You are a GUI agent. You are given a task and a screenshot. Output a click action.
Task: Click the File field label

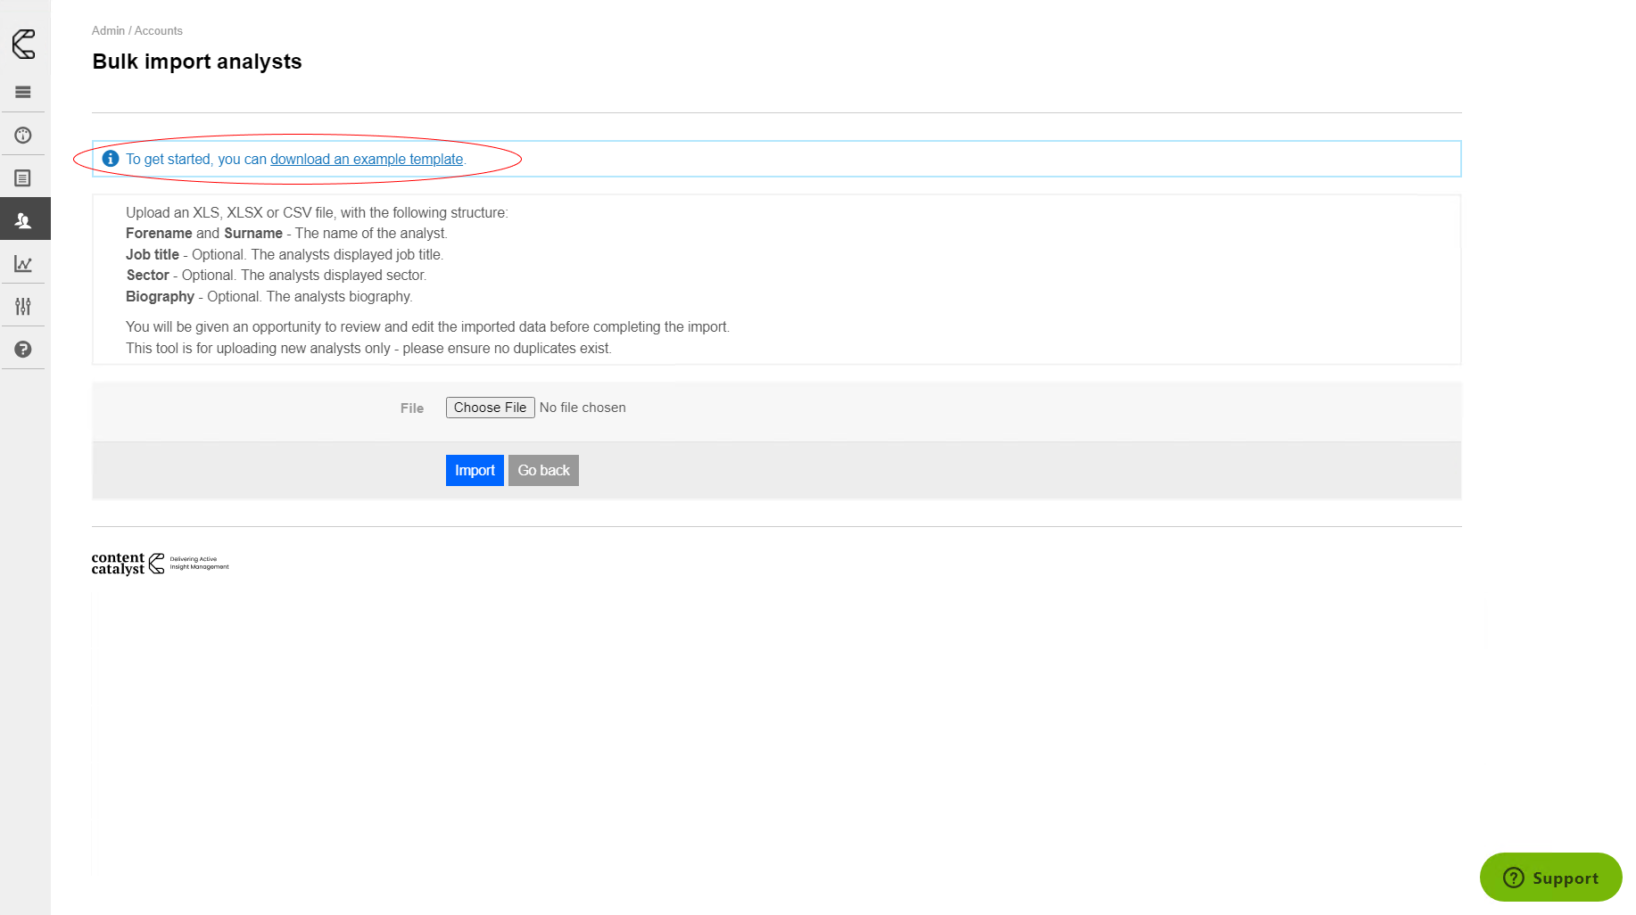pos(411,408)
